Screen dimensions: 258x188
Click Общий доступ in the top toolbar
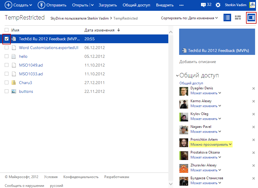(x=136, y=5)
